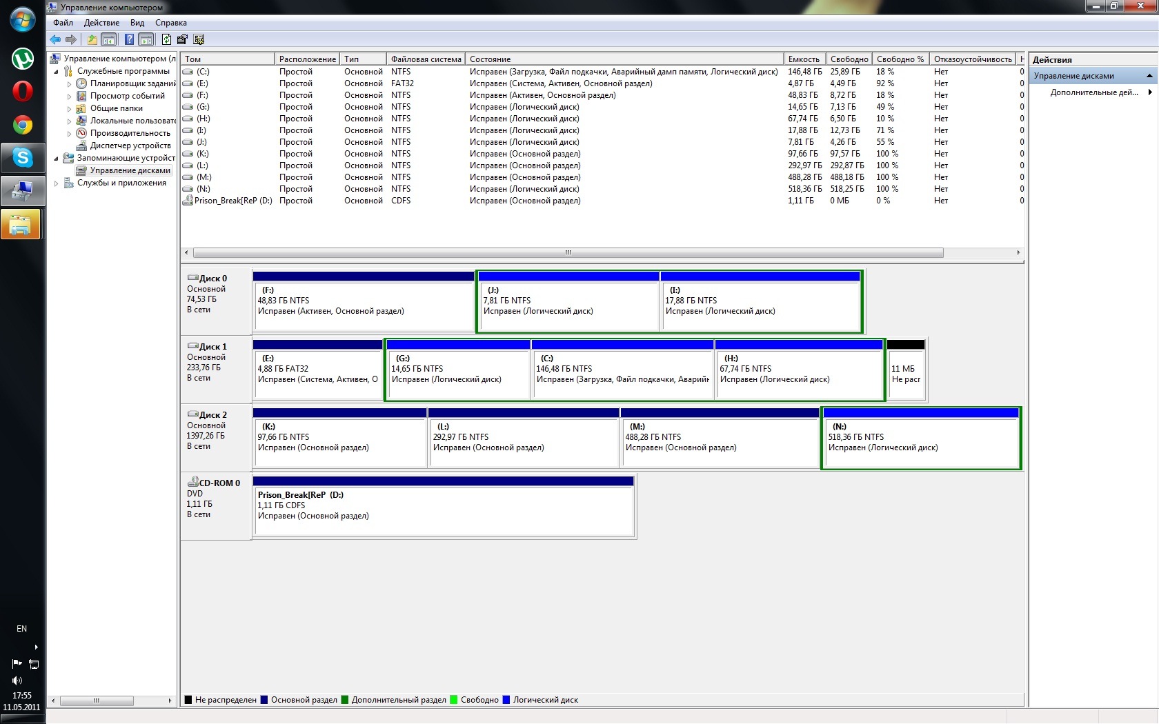Collapse the Служебные программы tree node
This screenshot has width=1159, height=724.
tap(56, 72)
